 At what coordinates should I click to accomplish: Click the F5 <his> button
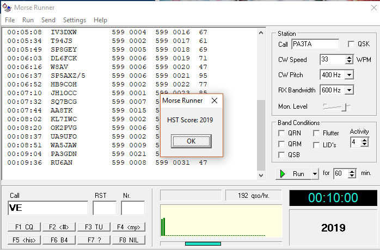(24, 240)
